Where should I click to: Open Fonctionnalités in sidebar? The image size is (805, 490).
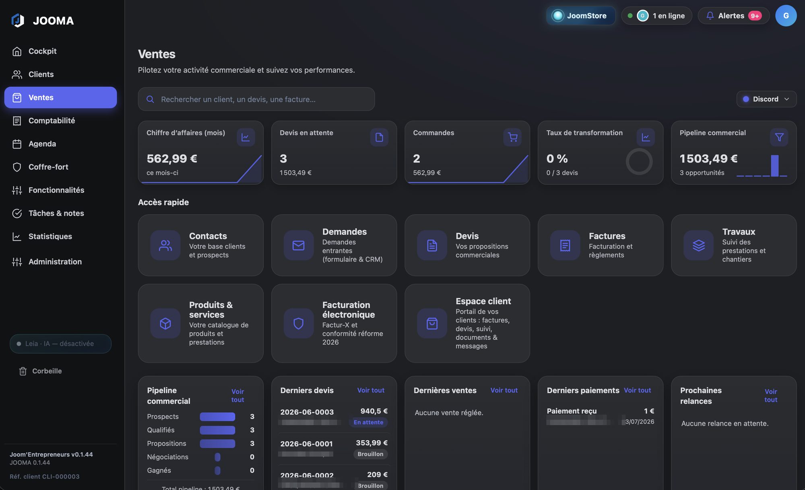click(60, 190)
